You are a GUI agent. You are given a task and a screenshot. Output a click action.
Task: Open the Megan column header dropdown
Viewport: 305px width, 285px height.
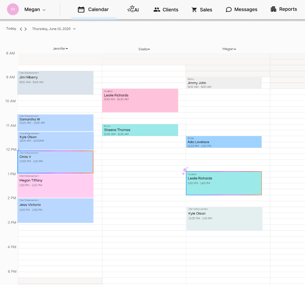229,49
